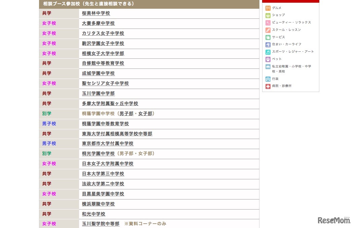
Task: Select the 行政 building icon
Action: pyautogui.click(x=268, y=79)
